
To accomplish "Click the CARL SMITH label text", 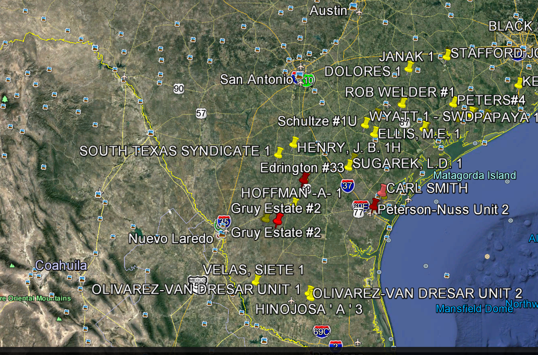I will coord(427,188).
